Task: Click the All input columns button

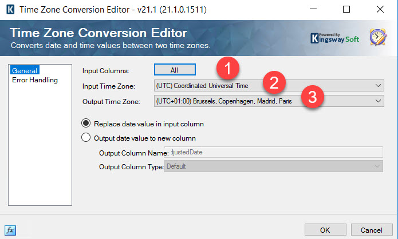Action: coord(175,70)
